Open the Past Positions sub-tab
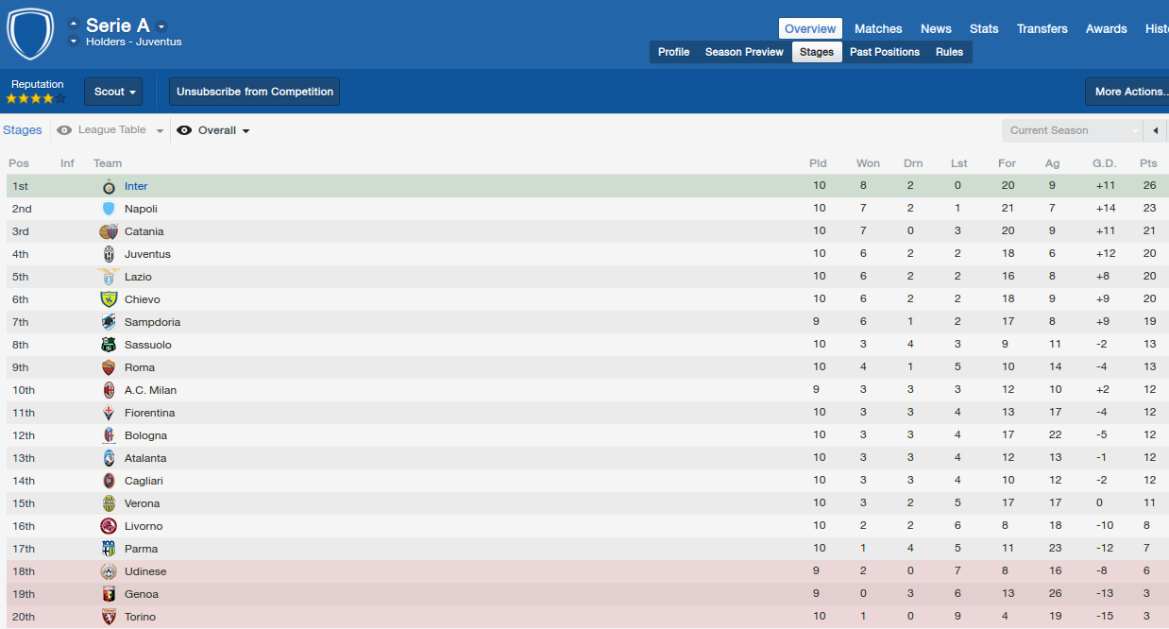 [884, 52]
